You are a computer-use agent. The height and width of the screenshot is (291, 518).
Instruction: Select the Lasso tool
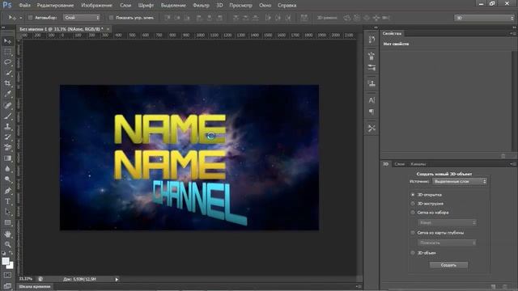8,62
